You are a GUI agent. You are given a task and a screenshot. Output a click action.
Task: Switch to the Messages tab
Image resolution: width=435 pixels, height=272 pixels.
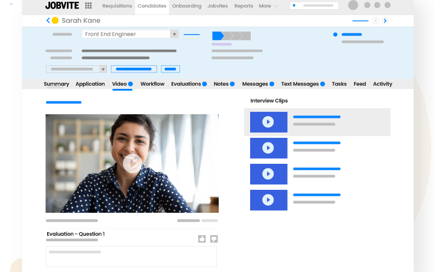258,84
